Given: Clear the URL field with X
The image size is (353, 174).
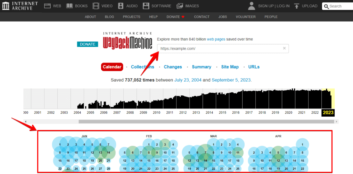Looking at the screenshot, I should [x=284, y=48].
